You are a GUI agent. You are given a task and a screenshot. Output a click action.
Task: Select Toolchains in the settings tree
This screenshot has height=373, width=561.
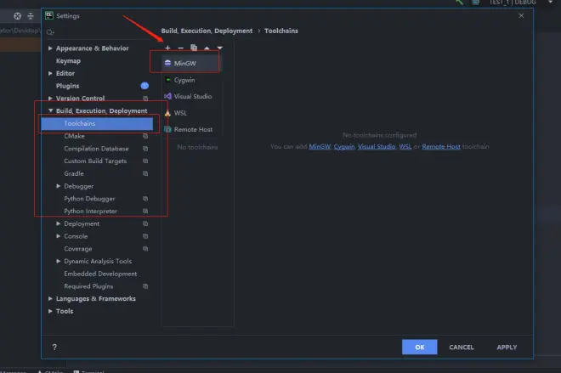pyautogui.click(x=97, y=123)
